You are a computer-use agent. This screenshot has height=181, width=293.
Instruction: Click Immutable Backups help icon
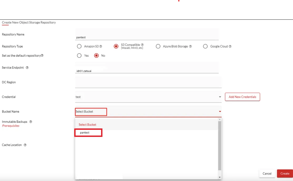[31, 122]
